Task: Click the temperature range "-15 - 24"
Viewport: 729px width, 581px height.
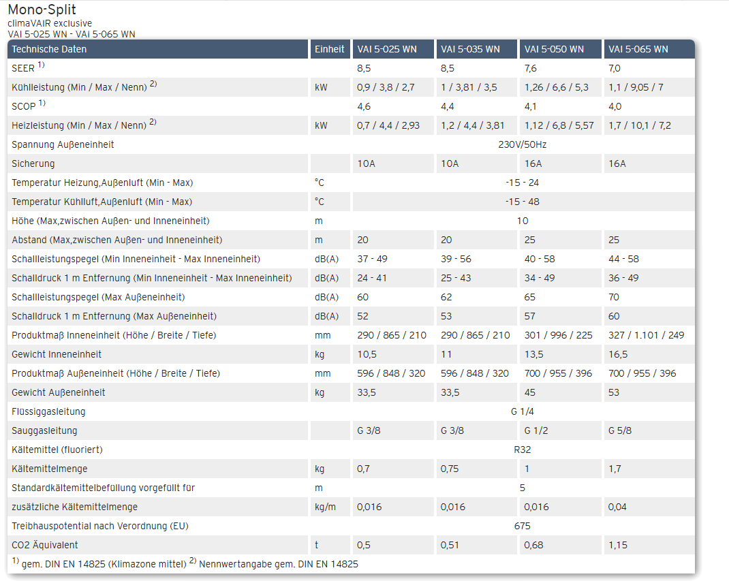Action: pyautogui.click(x=523, y=183)
